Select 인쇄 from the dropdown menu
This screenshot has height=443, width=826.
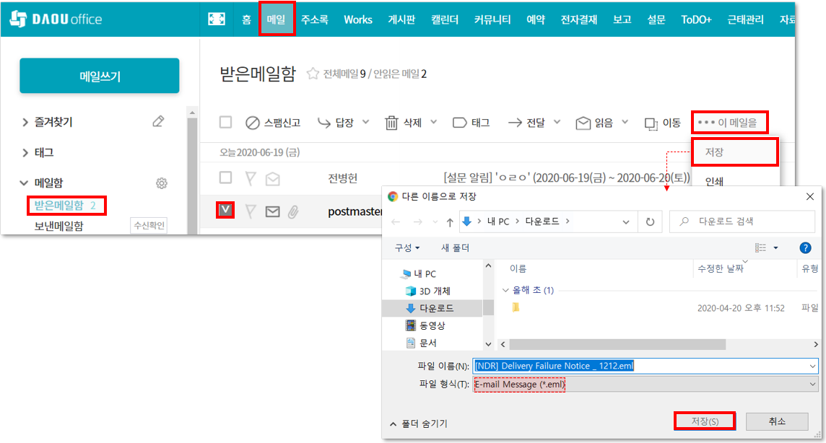point(715,180)
